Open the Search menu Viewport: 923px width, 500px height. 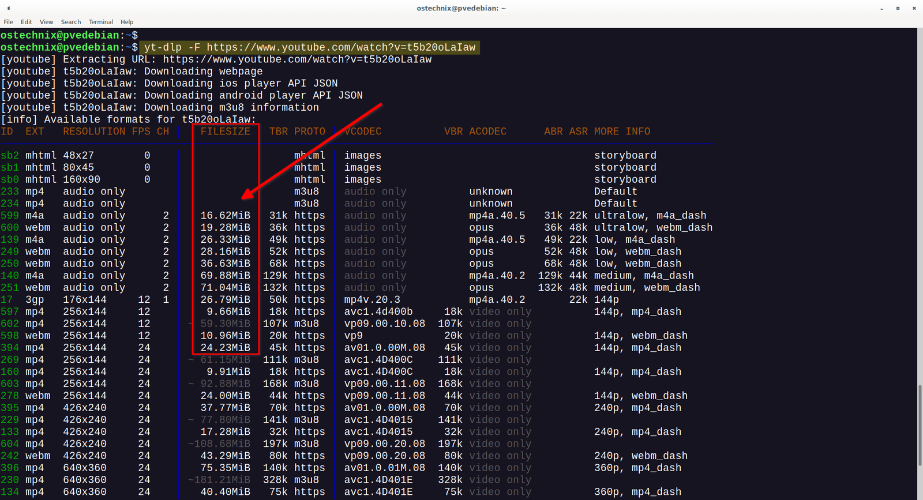click(x=71, y=22)
